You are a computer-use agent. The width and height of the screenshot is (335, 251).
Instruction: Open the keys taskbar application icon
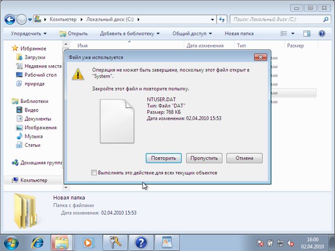[x=115, y=242]
